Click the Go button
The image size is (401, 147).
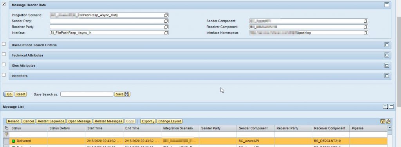pyautogui.click(x=9, y=94)
